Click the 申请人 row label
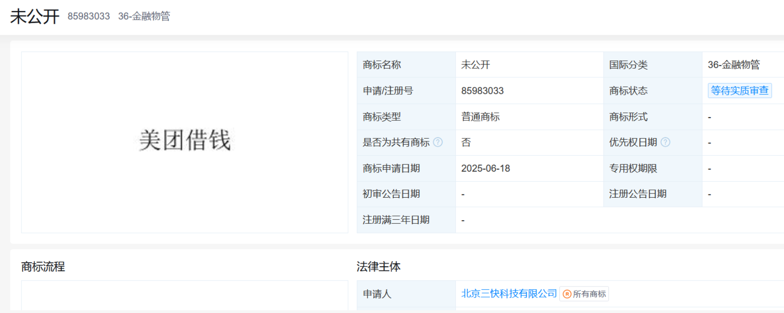 click(377, 294)
